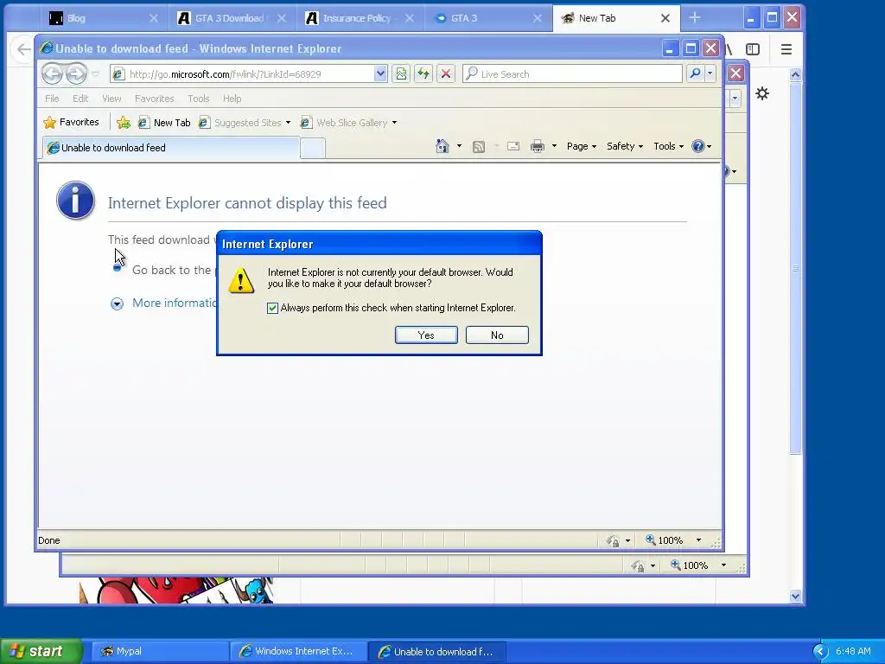Open New Tab link in favorites bar

pos(165,123)
